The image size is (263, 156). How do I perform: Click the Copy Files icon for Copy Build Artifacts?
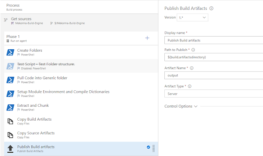pyautogui.click(x=10, y=122)
